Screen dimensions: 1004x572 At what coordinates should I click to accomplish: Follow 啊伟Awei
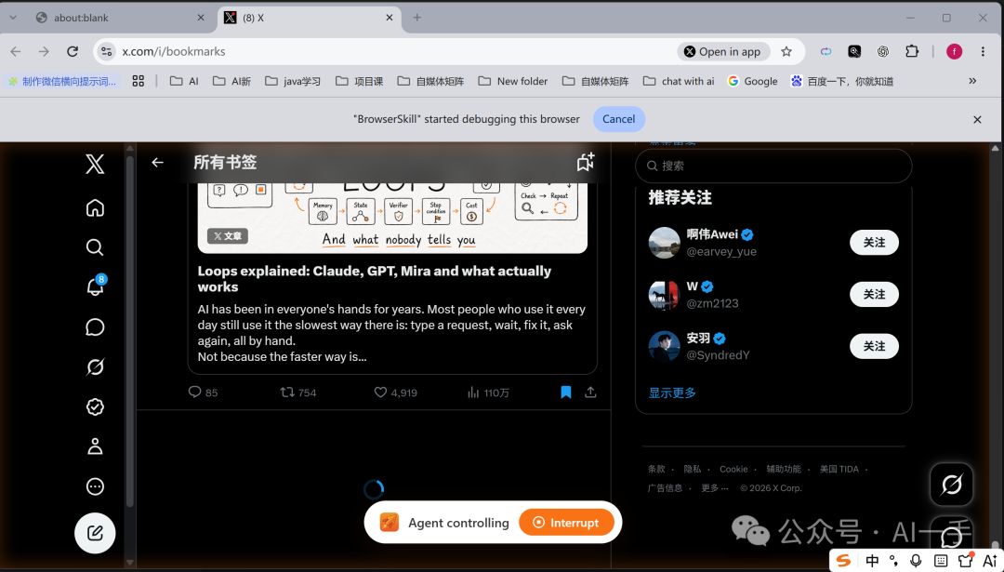pos(874,242)
